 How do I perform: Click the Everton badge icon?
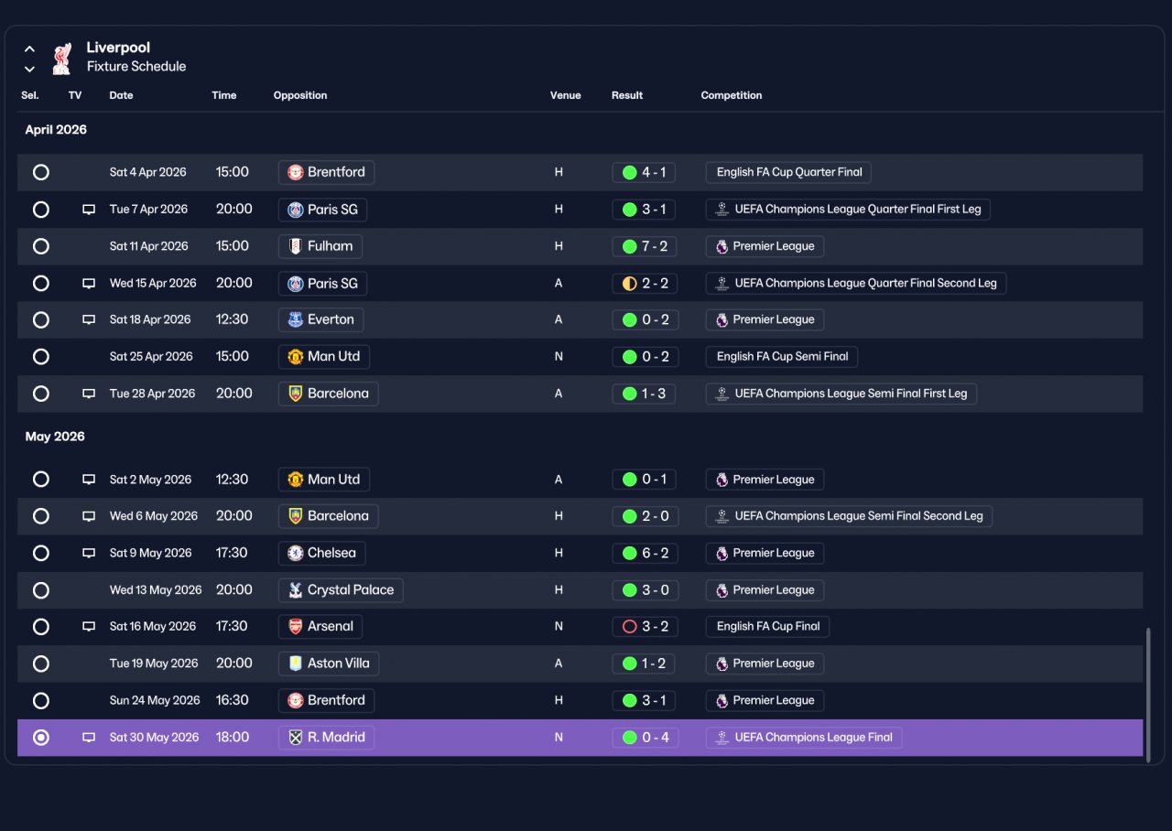point(296,319)
